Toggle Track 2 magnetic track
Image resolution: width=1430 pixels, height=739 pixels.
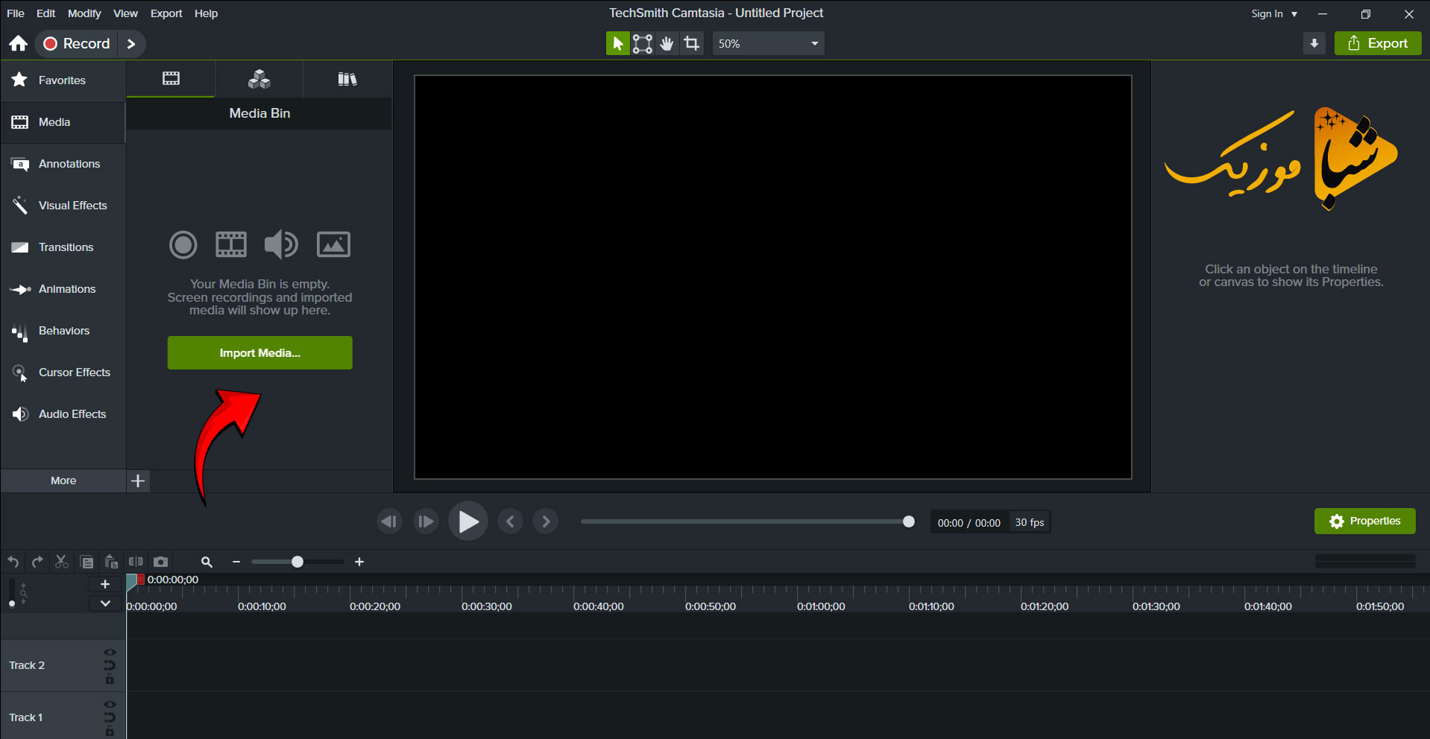point(110,665)
